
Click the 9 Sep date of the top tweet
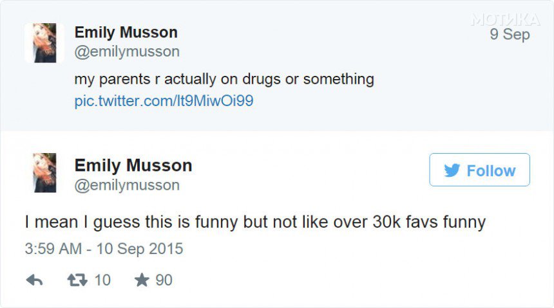(x=510, y=35)
